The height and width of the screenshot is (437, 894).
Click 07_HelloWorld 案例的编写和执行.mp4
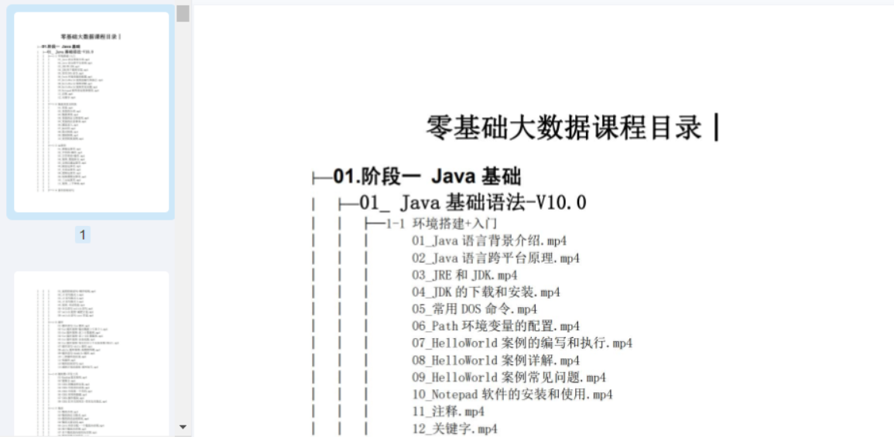point(522,343)
